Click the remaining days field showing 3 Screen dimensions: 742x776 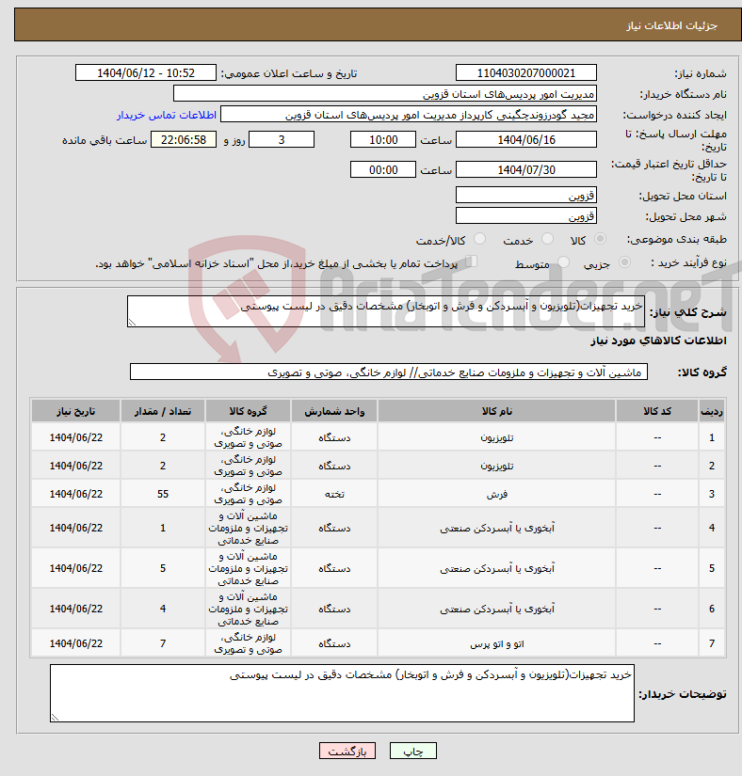coord(282,139)
